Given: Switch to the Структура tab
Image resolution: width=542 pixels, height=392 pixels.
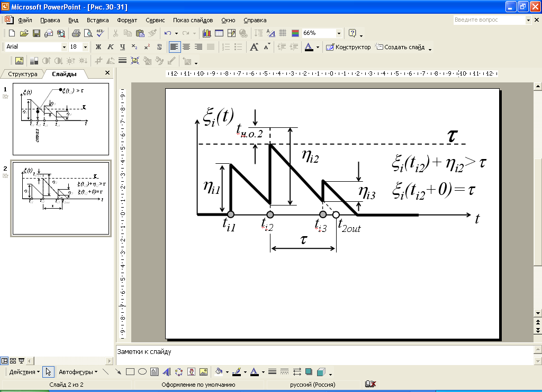Looking at the screenshot, I should coord(23,74).
